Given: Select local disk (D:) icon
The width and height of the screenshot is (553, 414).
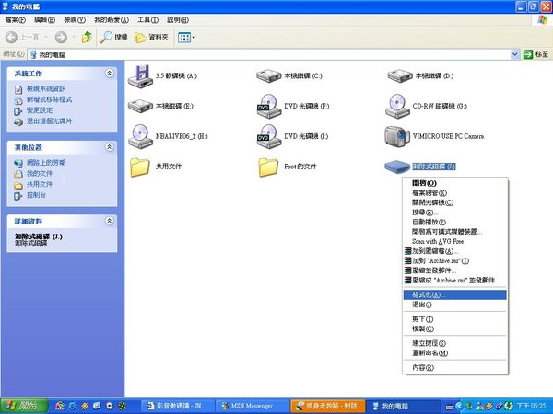Looking at the screenshot, I should [400, 75].
